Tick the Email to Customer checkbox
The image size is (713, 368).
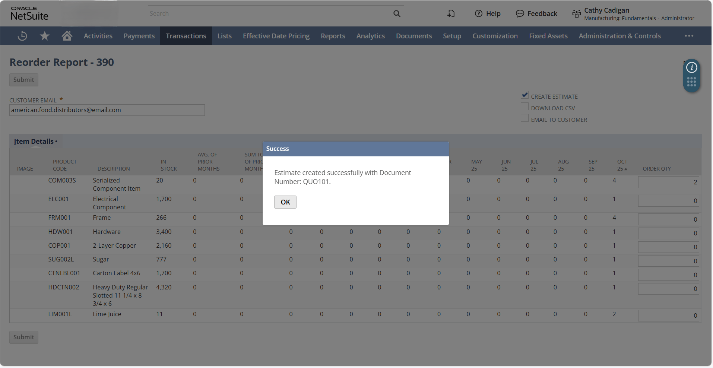[x=525, y=118]
